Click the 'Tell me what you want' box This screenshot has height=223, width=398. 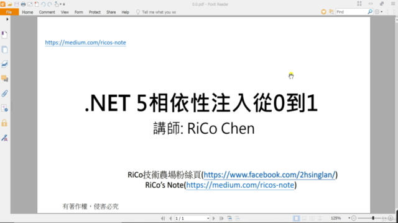(156, 12)
